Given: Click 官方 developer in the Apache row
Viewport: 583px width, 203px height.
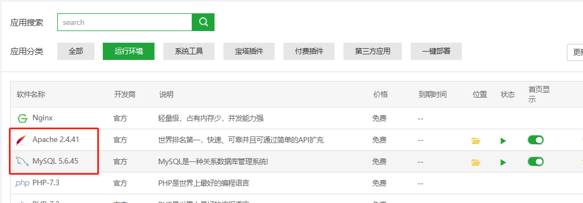Looking at the screenshot, I should pos(120,140).
